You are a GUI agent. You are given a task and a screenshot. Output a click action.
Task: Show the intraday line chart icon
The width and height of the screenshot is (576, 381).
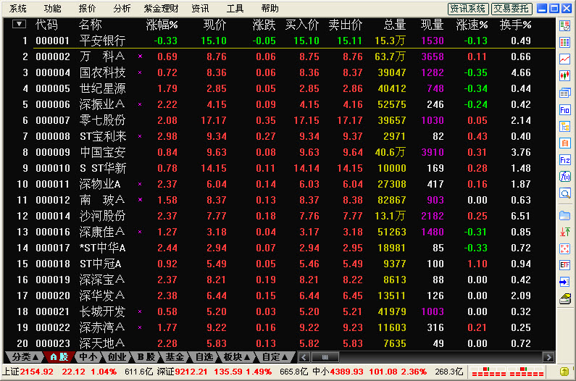point(564,59)
